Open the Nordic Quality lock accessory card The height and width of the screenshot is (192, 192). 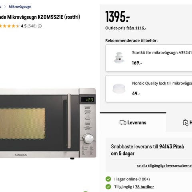[x=149, y=89]
